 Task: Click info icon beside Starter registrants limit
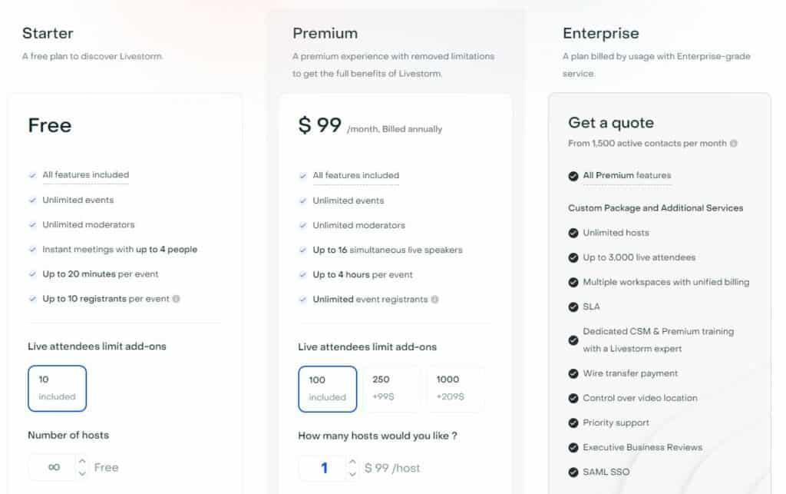pos(177,299)
